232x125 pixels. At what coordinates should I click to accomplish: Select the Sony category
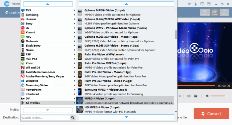(48, 23)
